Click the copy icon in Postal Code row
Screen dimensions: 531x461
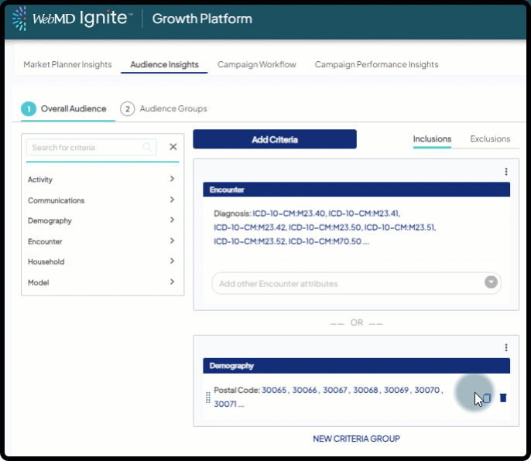[x=486, y=398]
